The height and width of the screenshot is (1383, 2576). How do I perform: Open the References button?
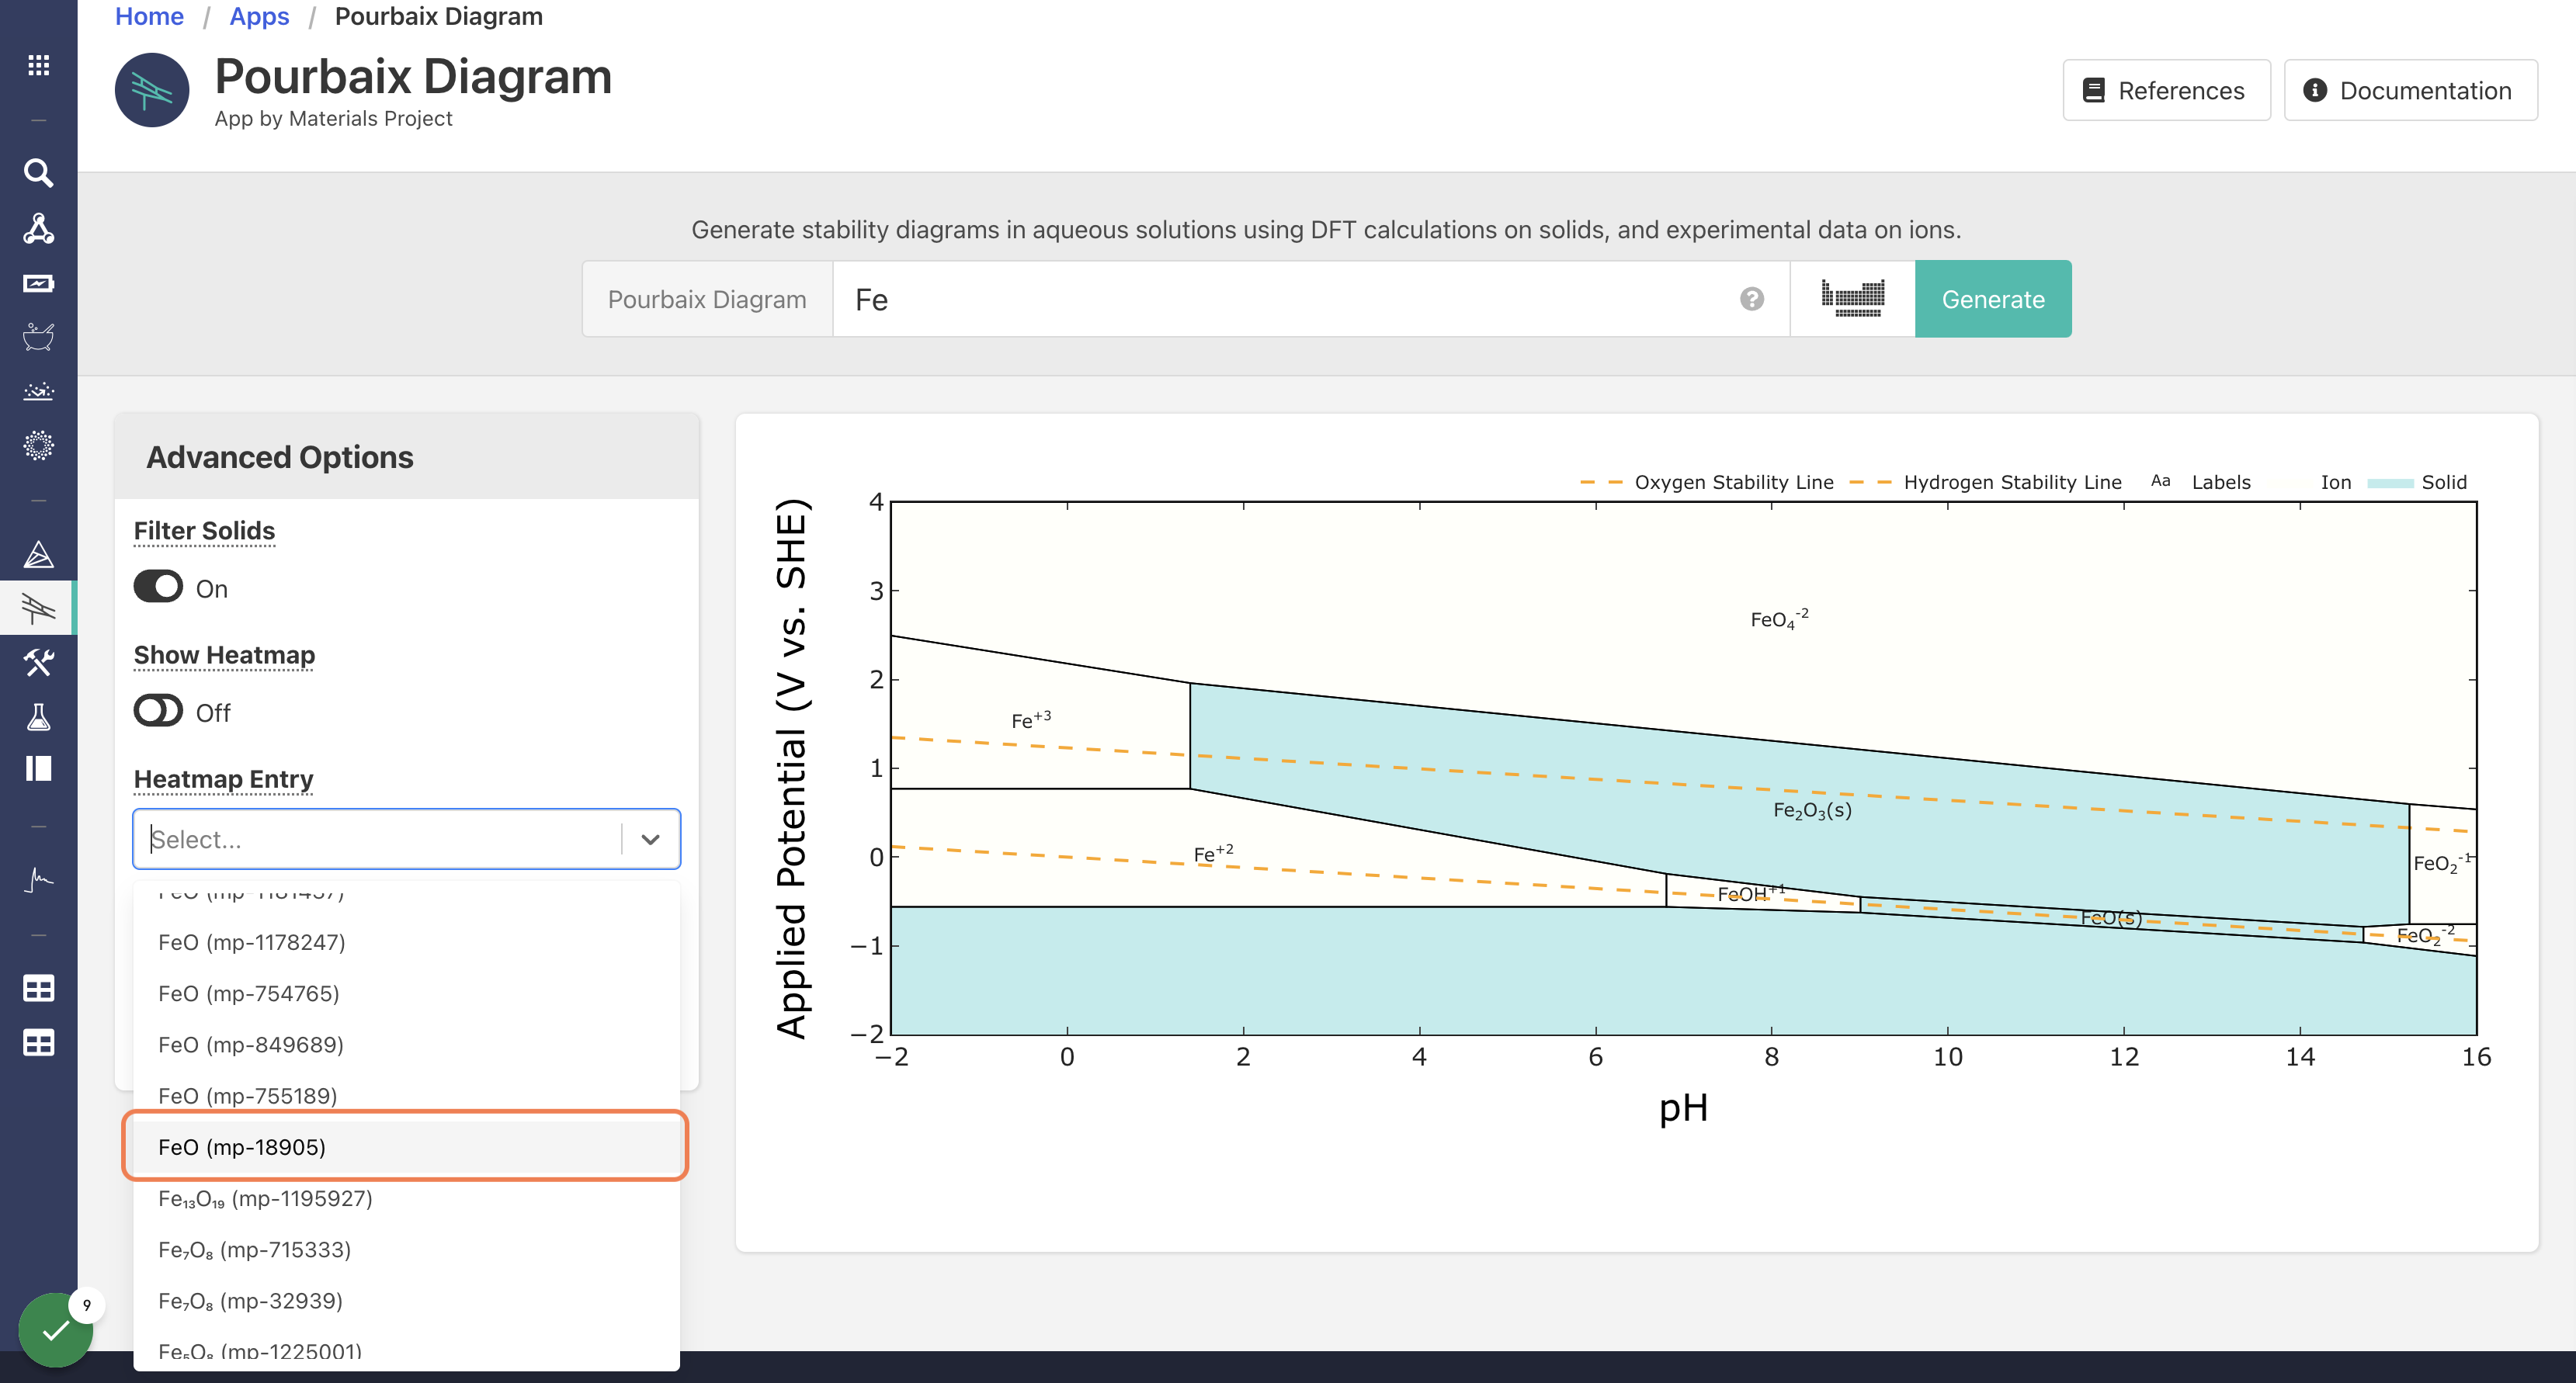click(2166, 90)
